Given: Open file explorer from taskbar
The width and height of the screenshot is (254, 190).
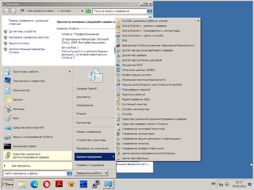Looking at the screenshot, I should tap(22, 184).
